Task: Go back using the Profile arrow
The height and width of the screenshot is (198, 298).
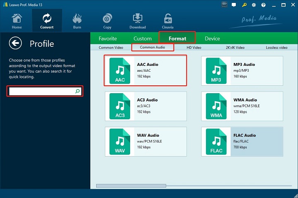Action: coord(15,43)
